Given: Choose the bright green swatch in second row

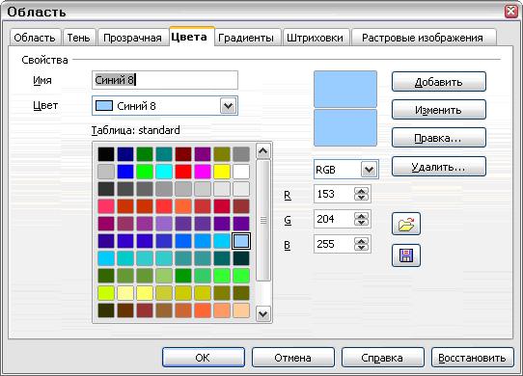Looking at the screenshot, I should click(x=145, y=172).
